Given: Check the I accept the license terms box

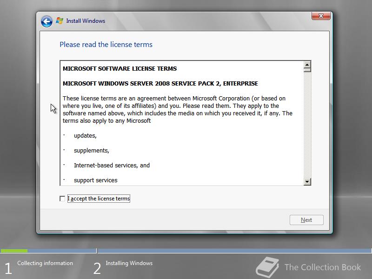Looking at the screenshot, I should [x=62, y=199].
